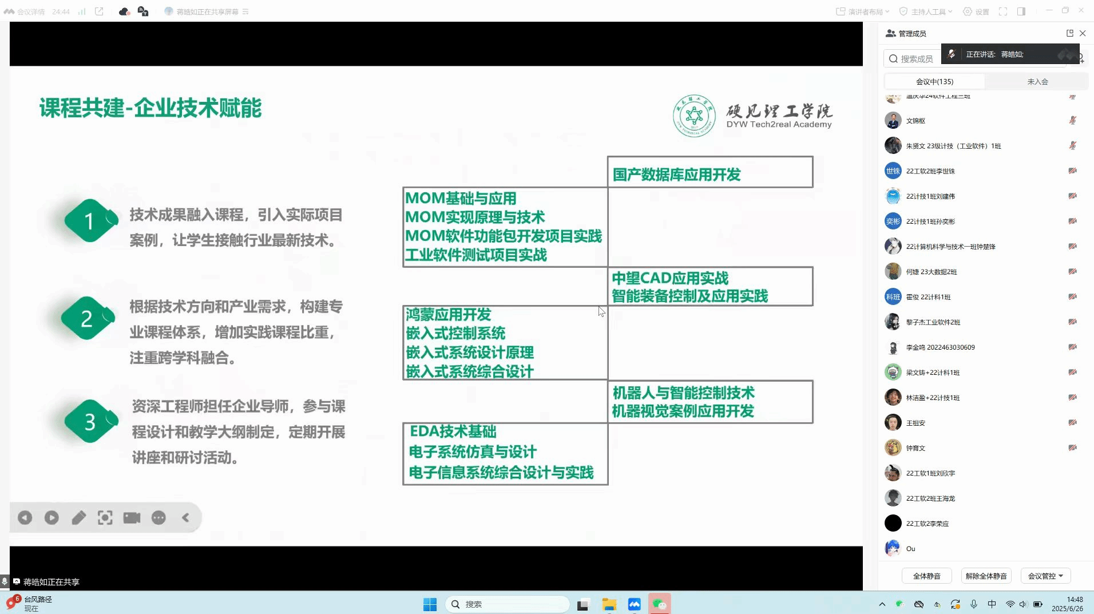
Task: Click the 全体静音 button
Action: tap(926, 576)
